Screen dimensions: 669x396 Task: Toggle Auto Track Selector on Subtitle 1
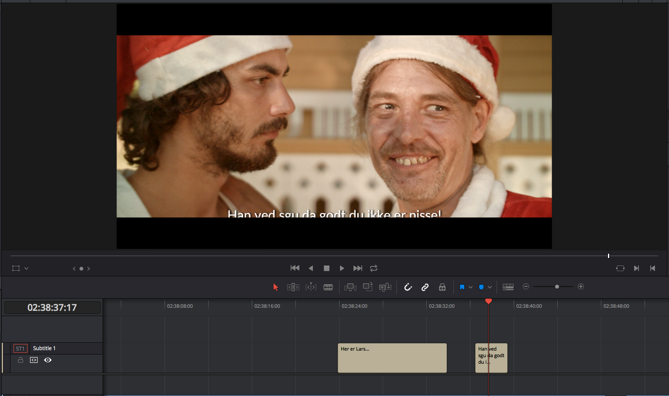[34, 360]
